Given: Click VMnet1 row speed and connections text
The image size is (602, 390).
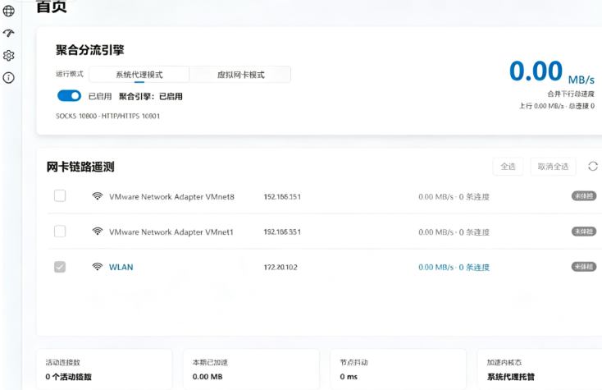Looking at the screenshot, I should point(454,232).
